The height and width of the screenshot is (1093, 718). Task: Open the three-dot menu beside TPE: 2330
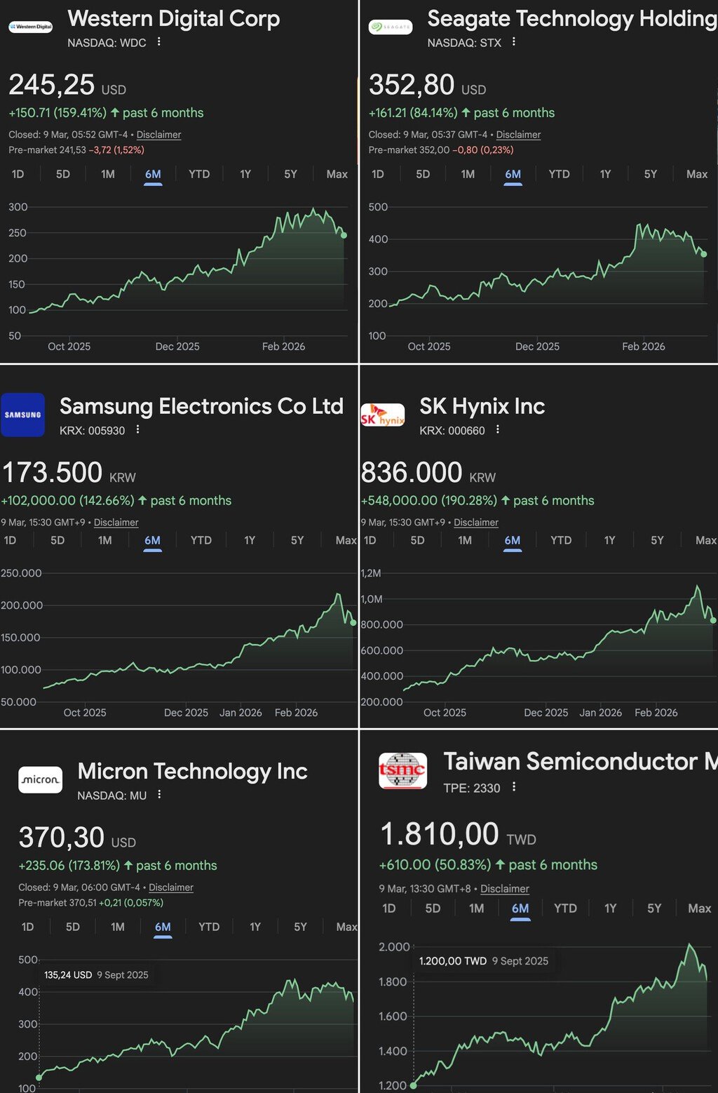[514, 787]
